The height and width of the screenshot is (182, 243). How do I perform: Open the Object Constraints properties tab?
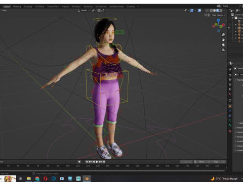[230, 116]
